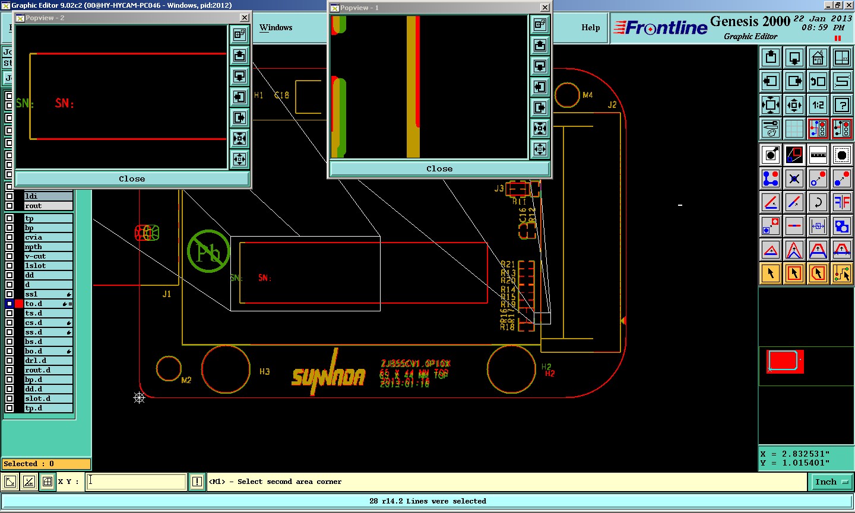
Task: Click the bottom icon in Popview - 1 toolbar
Action: pyautogui.click(x=540, y=149)
